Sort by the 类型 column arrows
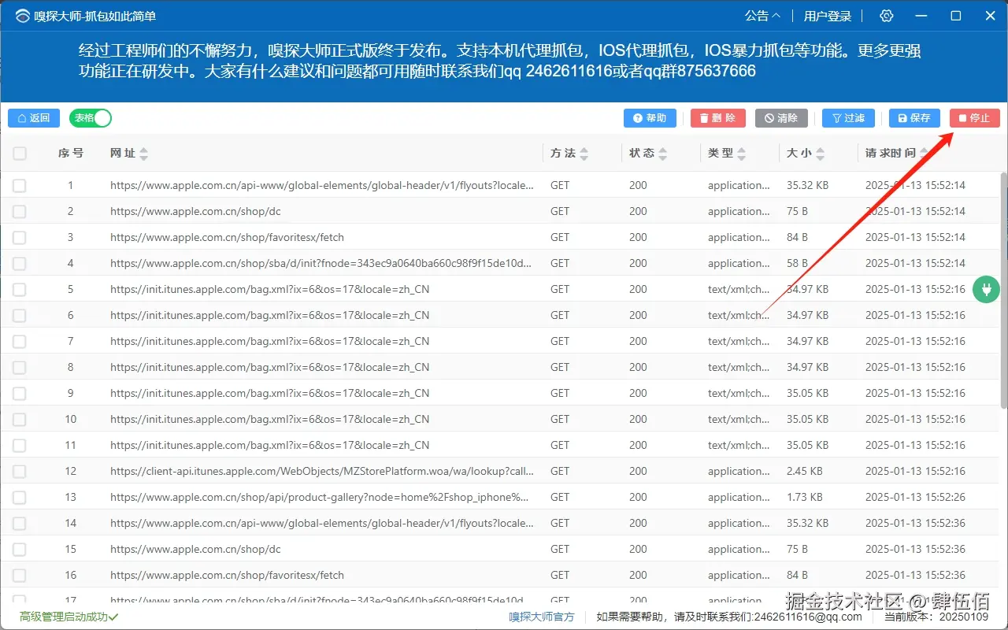 click(741, 154)
